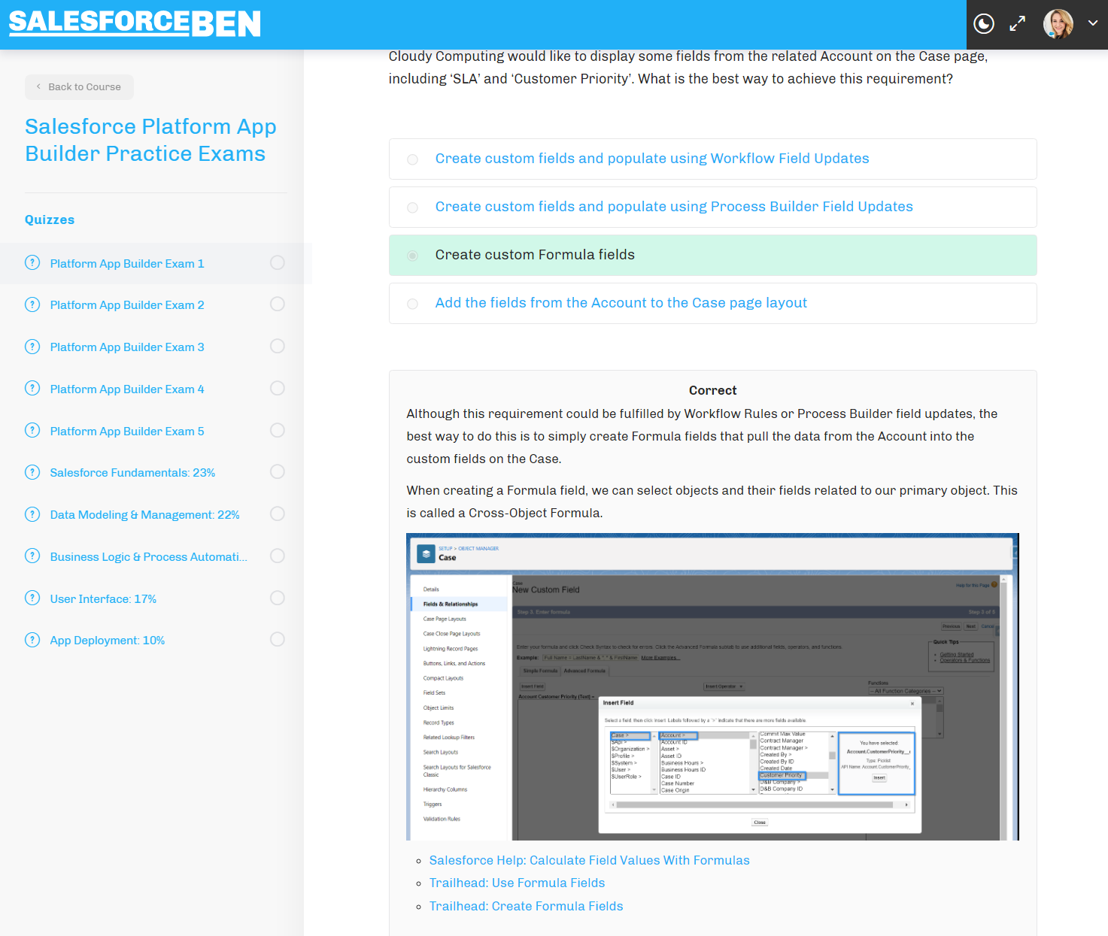
Task: Open Platform App Builder Exam 4 quiz
Action: (127, 389)
